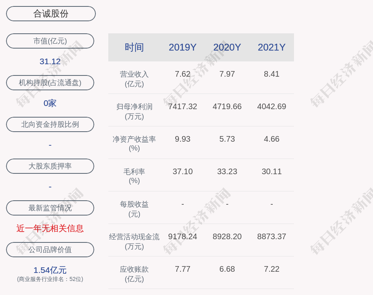
Task: Click the 合诚股份 company name button
Action: (x=51, y=14)
